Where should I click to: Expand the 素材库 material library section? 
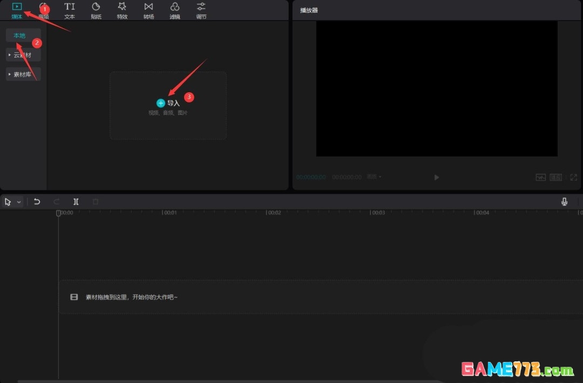pos(23,74)
